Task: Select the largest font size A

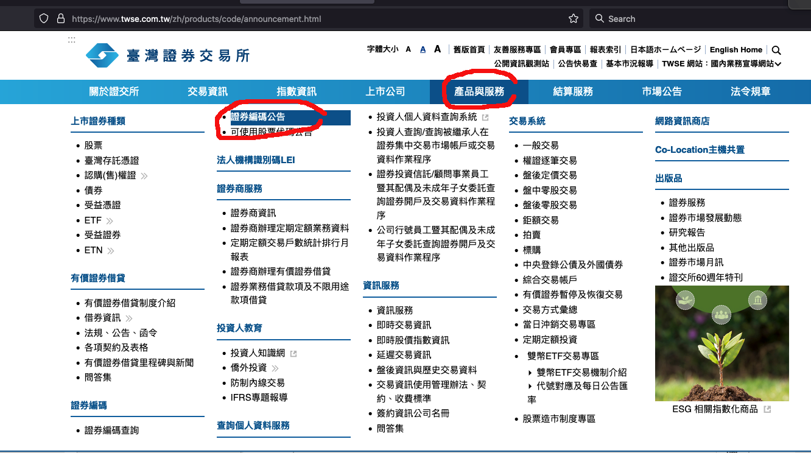Action: point(437,49)
